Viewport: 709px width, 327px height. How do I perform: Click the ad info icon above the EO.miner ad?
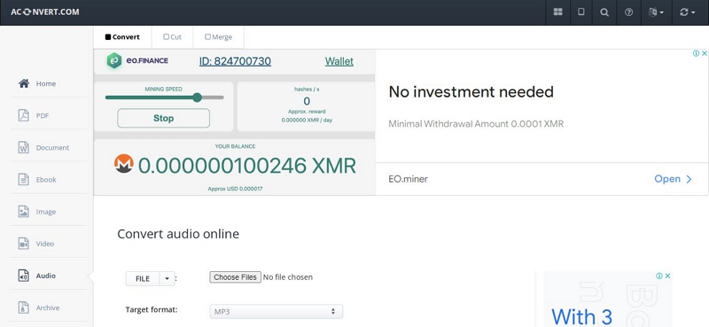tap(696, 53)
